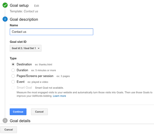This screenshot has width=154, height=134.
Task: Click the Goal description step heading
Action: pyautogui.click(x=24, y=19)
